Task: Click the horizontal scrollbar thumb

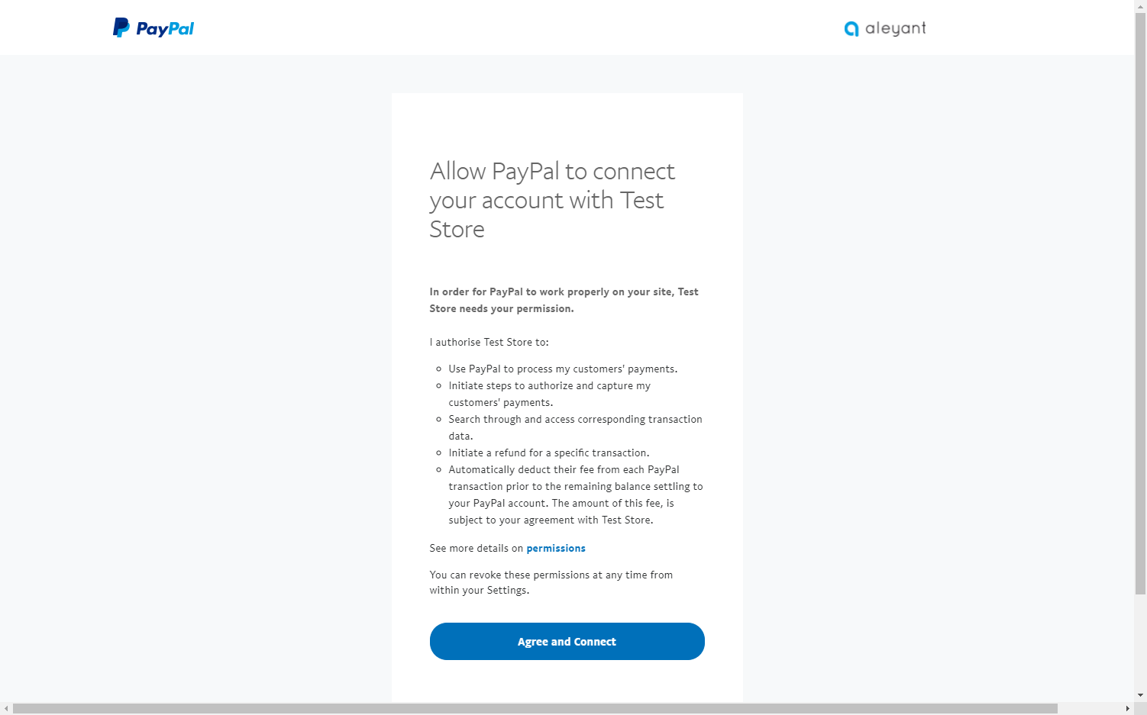Action: pos(535,709)
